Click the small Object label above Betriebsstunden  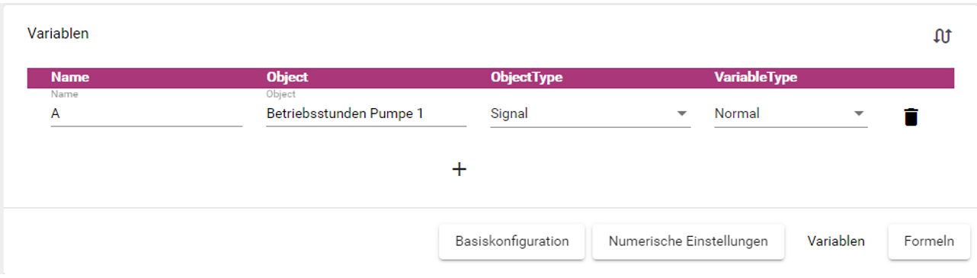[x=281, y=94]
